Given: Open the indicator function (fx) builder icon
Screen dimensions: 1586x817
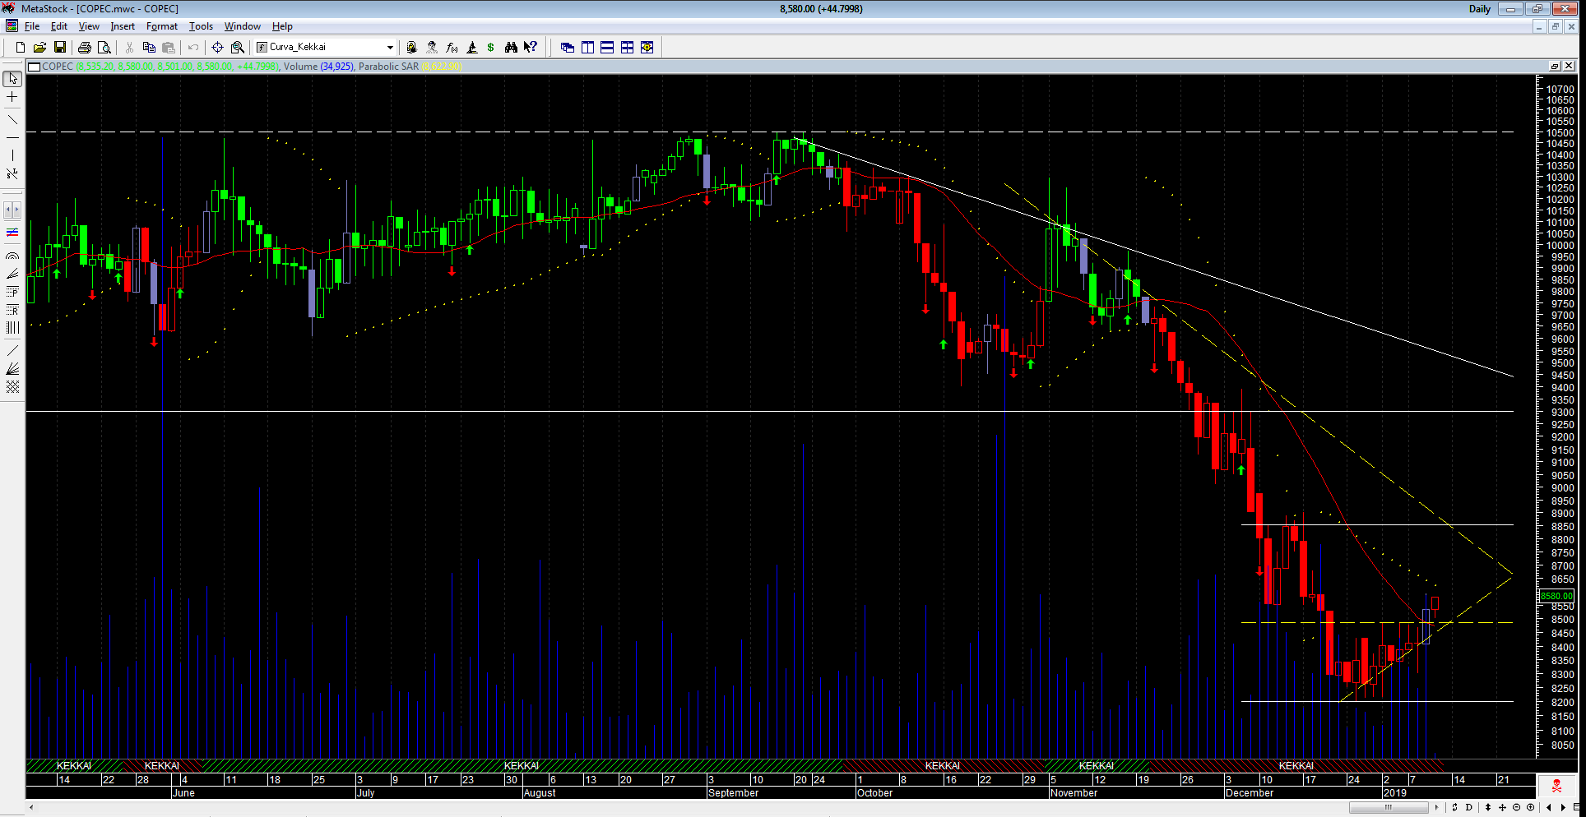Looking at the screenshot, I should click(x=452, y=48).
